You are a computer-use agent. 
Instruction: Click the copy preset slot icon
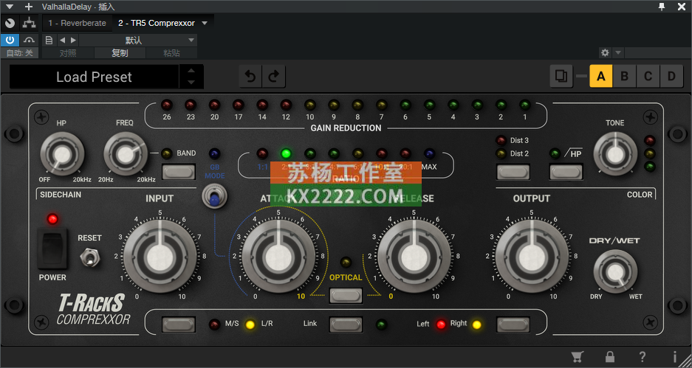click(x=561, y=76)
